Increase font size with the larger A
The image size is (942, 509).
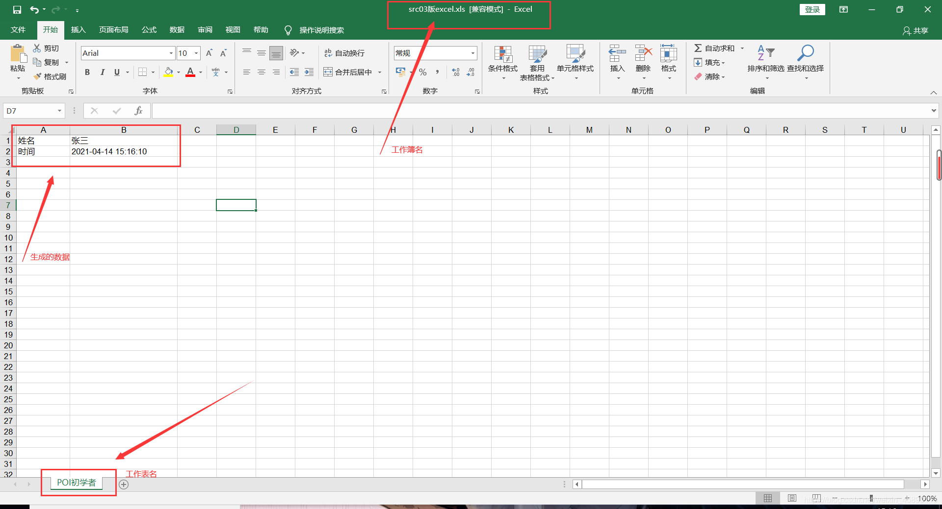209,53
